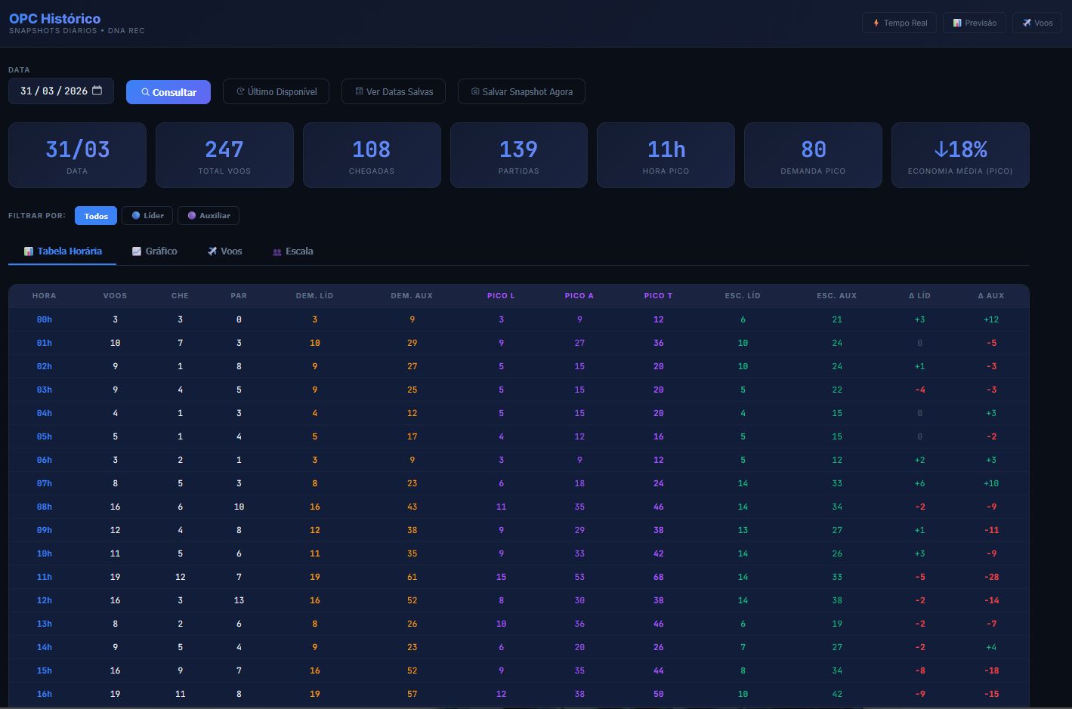The width and height of the screenshot is (1072, 709).
Task: Switch to the Voos tab below filters
Action: click(x=225, y=251)
